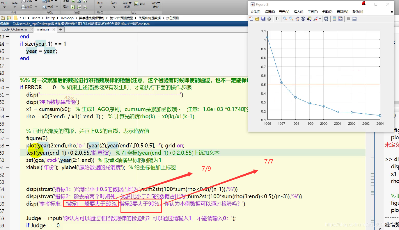Print figure with the printer icon
Image resolution: width=399 pixels, height=230 pixels.
[x=269, y=19]
